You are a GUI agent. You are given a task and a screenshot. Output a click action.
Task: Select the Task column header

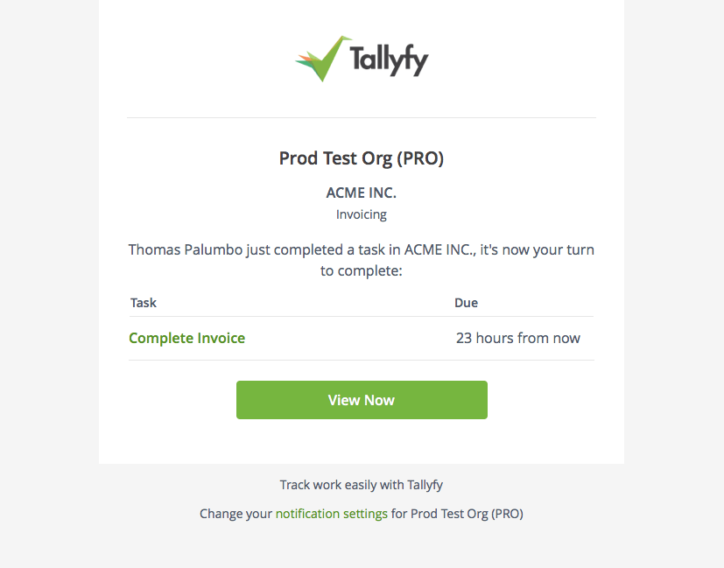click(x=143, y=302)
